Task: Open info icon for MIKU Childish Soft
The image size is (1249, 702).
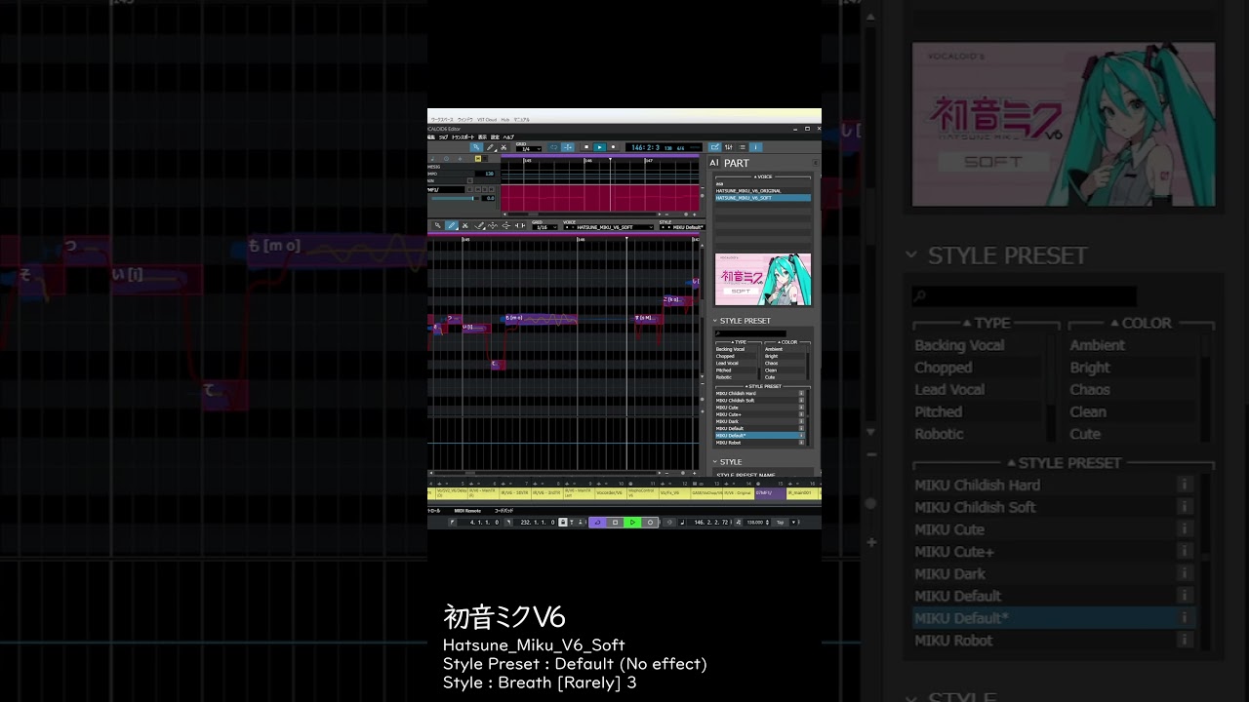Action: [801, 401]
